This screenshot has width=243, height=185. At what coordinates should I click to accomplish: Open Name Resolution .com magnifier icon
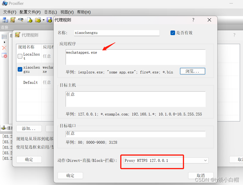point(21,19)
